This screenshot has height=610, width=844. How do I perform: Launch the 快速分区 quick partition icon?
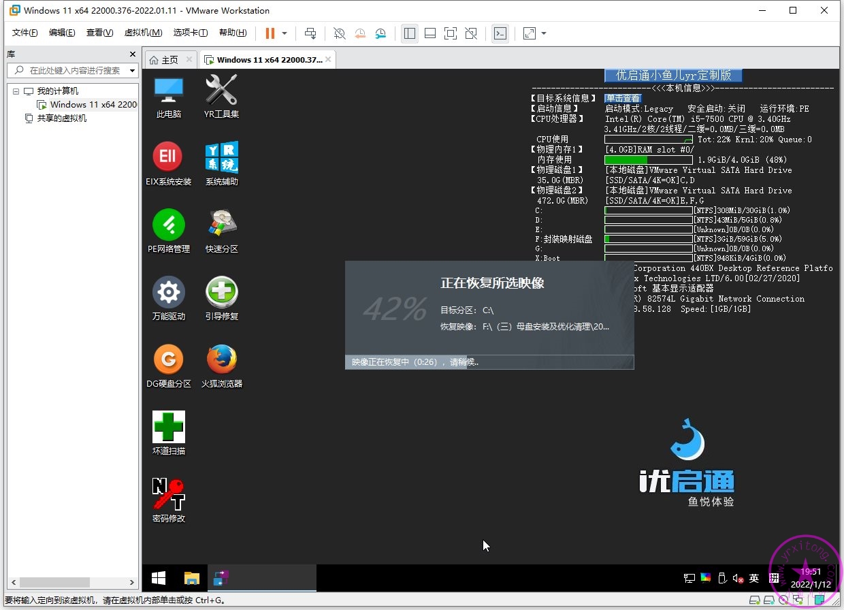221,231
